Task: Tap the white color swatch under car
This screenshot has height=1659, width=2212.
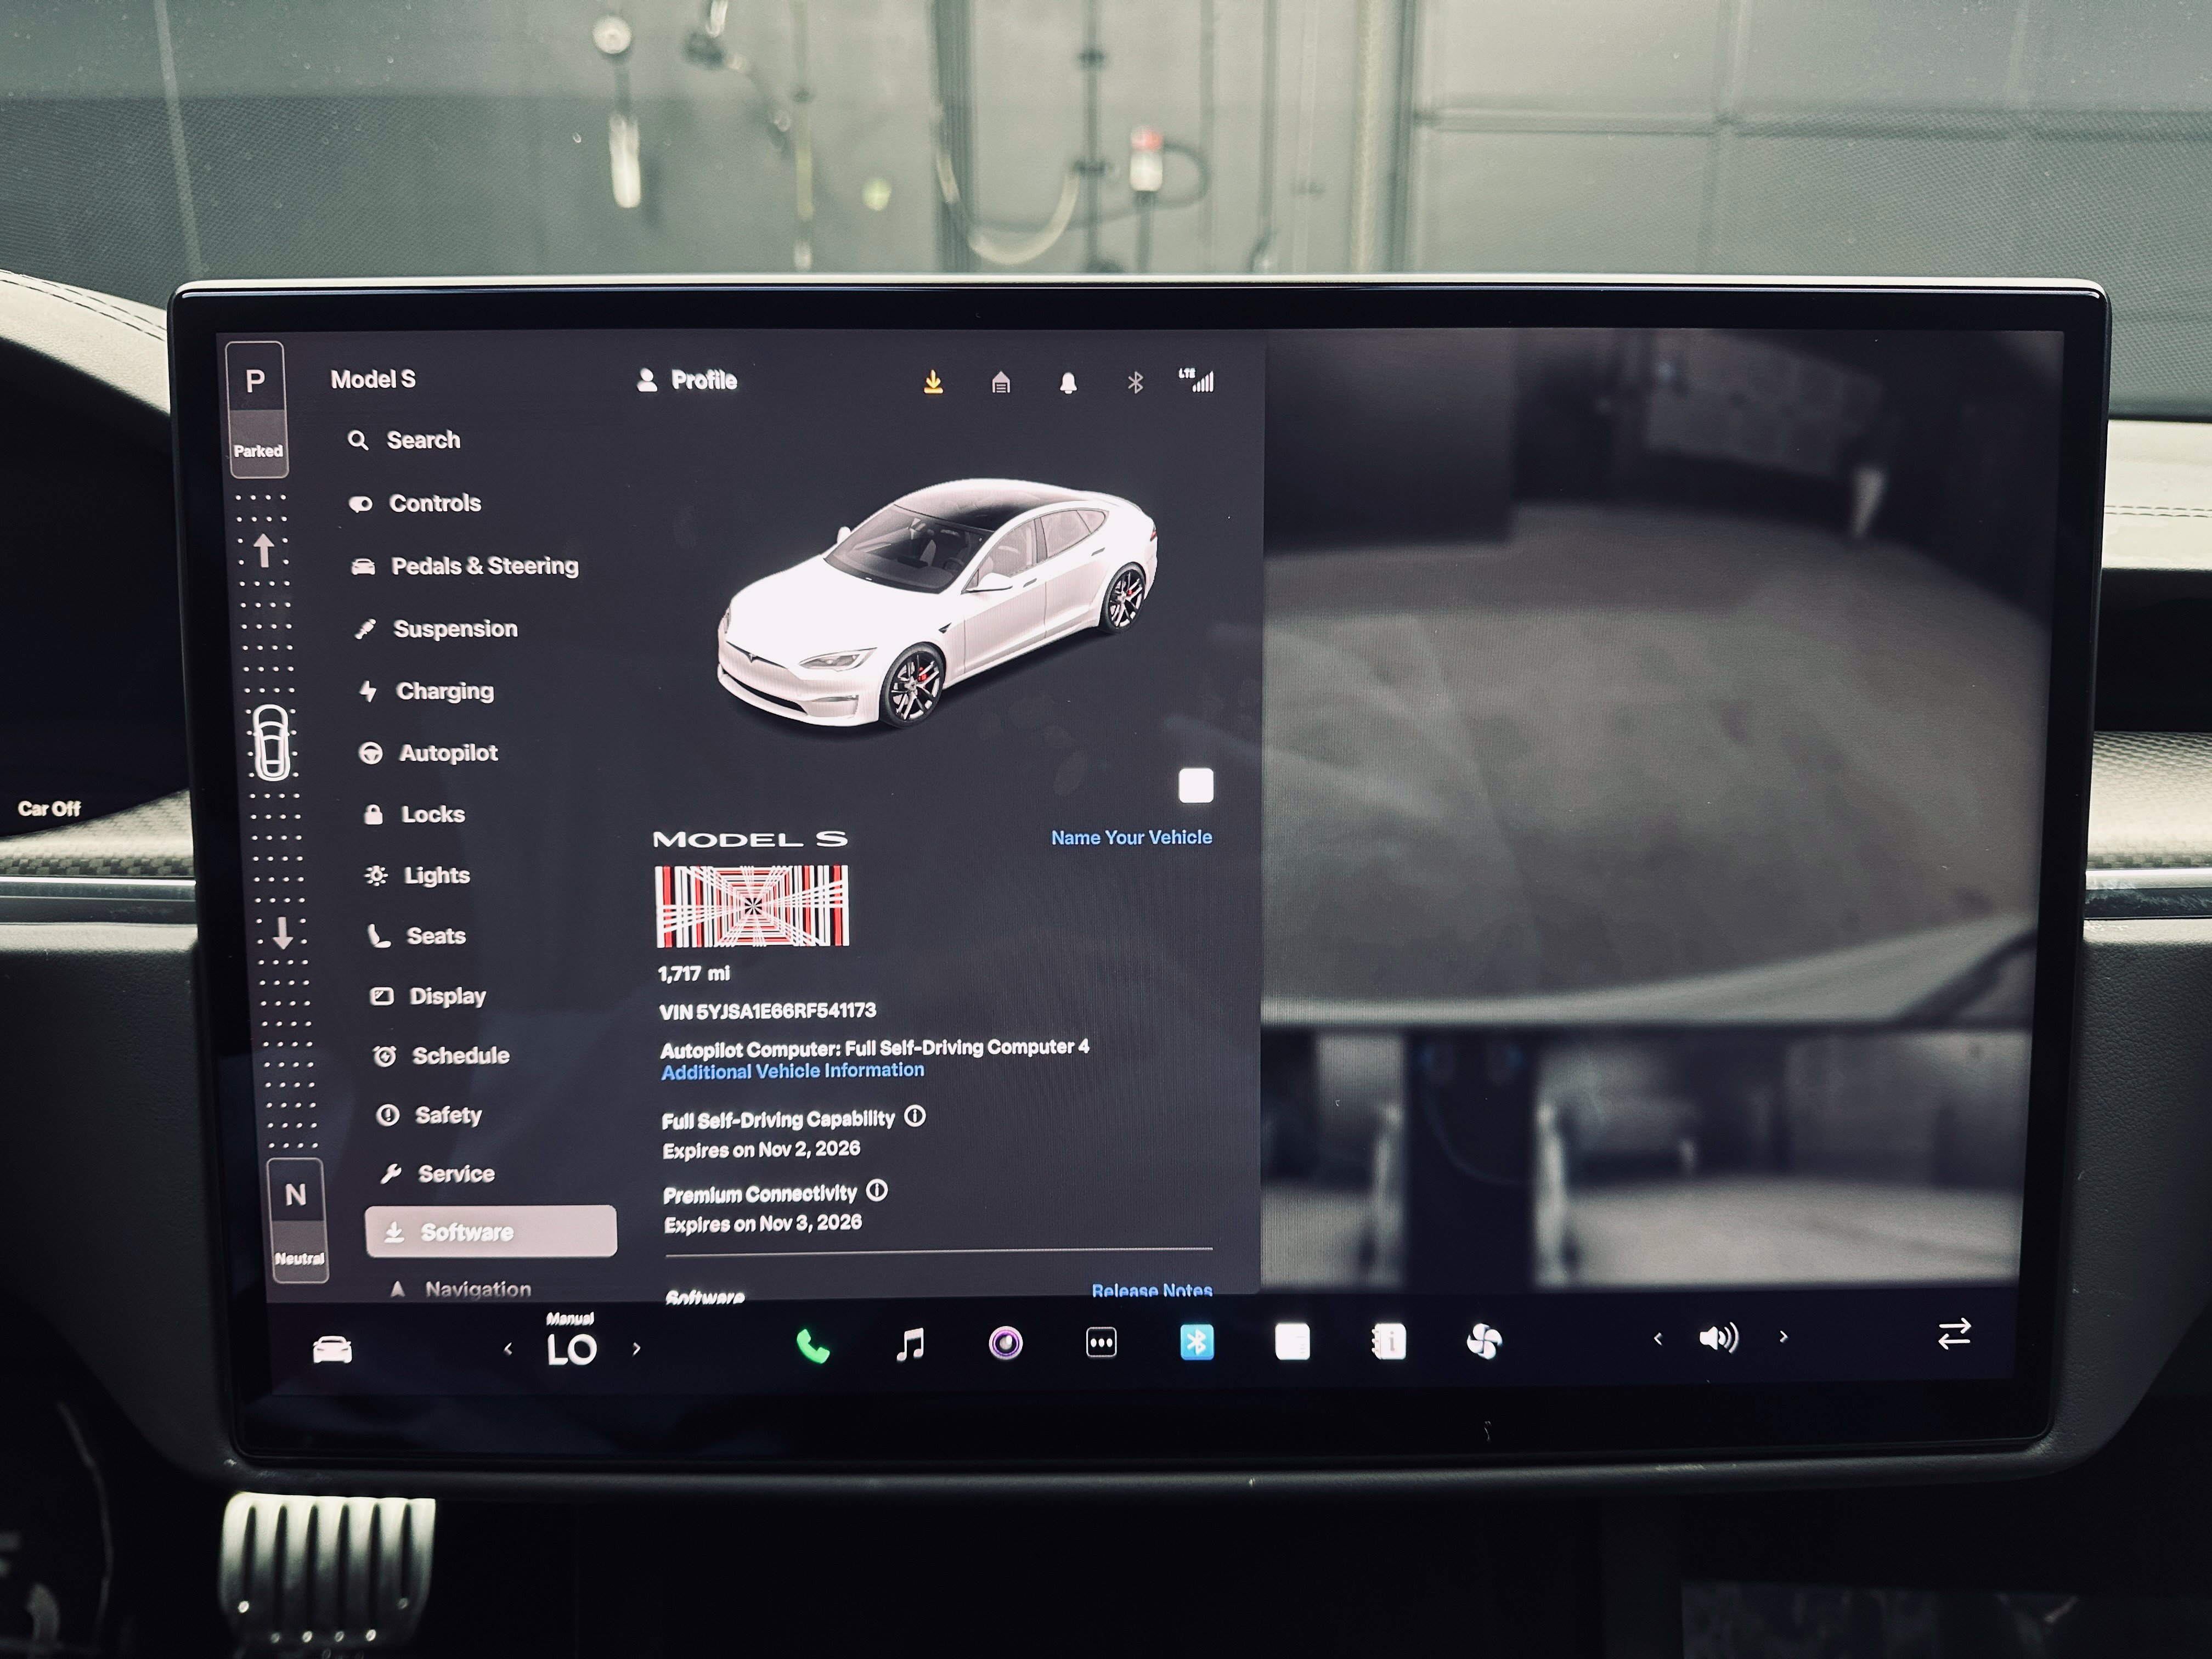Action: (x=1196, y=786)
